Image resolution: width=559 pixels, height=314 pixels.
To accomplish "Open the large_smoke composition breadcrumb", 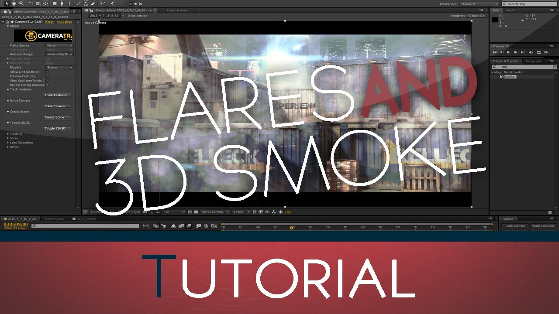I will 138,16.
